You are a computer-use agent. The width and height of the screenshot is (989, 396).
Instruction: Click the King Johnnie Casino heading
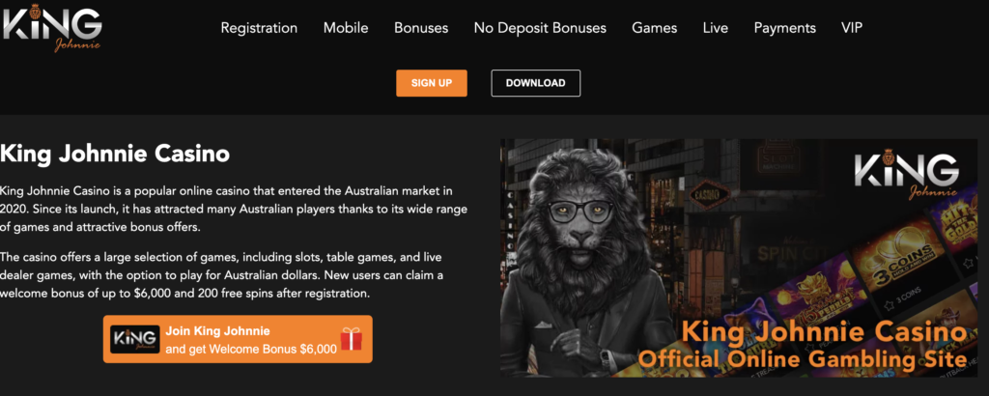coord(115,154)
